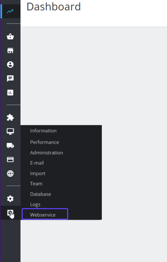Open the Administration menu entry
The image size is (167, 262).
46,153
